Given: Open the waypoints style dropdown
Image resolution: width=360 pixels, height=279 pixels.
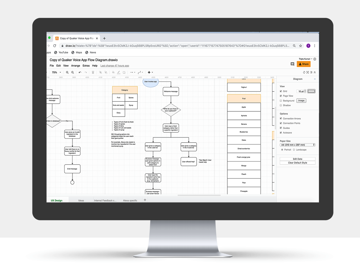Looking at the screenshot, I should coord(140,73).
